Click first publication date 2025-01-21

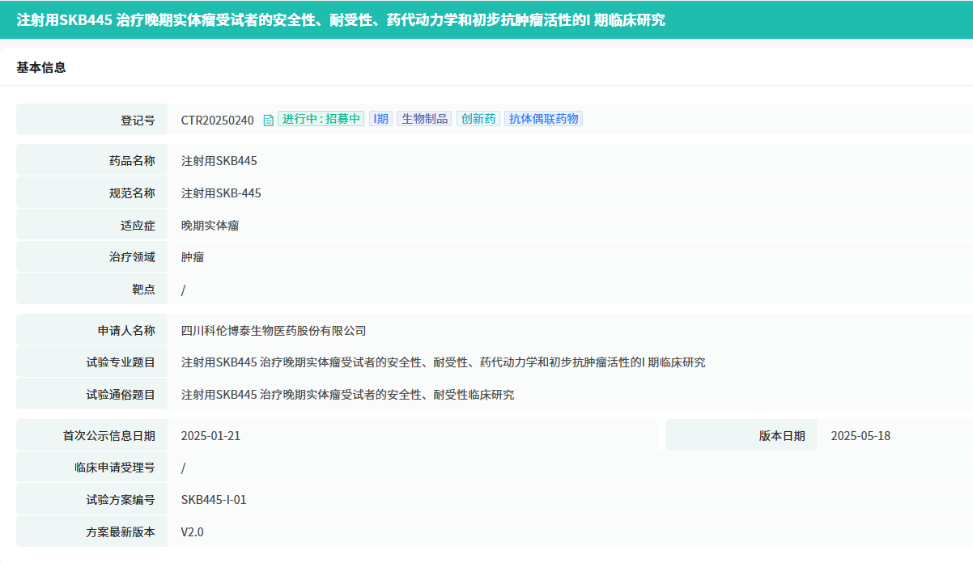point(210,436)
